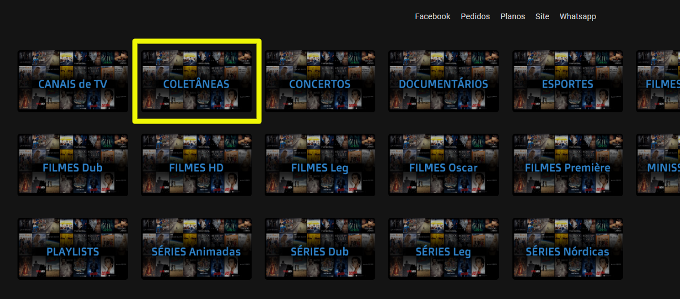Select the FILMES HD category
Screen dimensions: 680x299
point(196,165)
